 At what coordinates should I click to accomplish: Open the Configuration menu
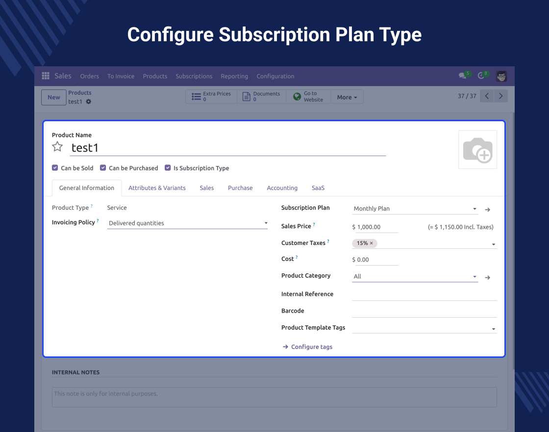[275, 76]
